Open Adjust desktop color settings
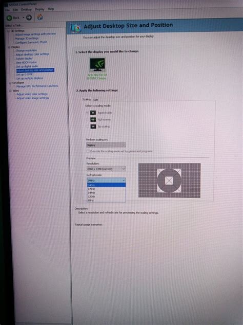The height and width of the screenshot is (325, 243). click(33, 55)
